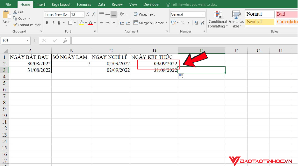Apply cell borders icon
The image size is (298, 166).
coord(70,23)
